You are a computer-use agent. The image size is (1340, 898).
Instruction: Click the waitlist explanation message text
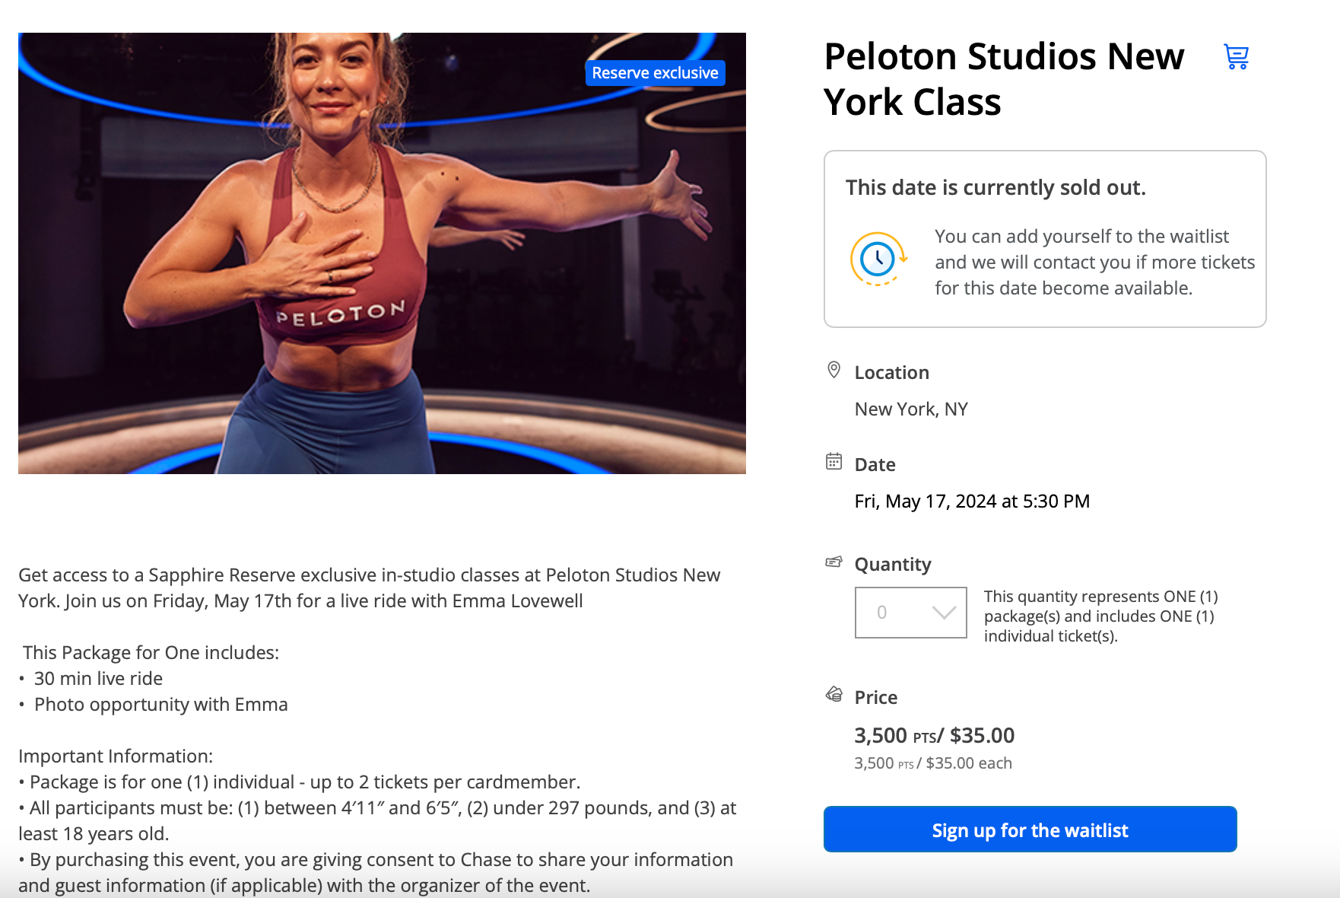click(1094, 263)
